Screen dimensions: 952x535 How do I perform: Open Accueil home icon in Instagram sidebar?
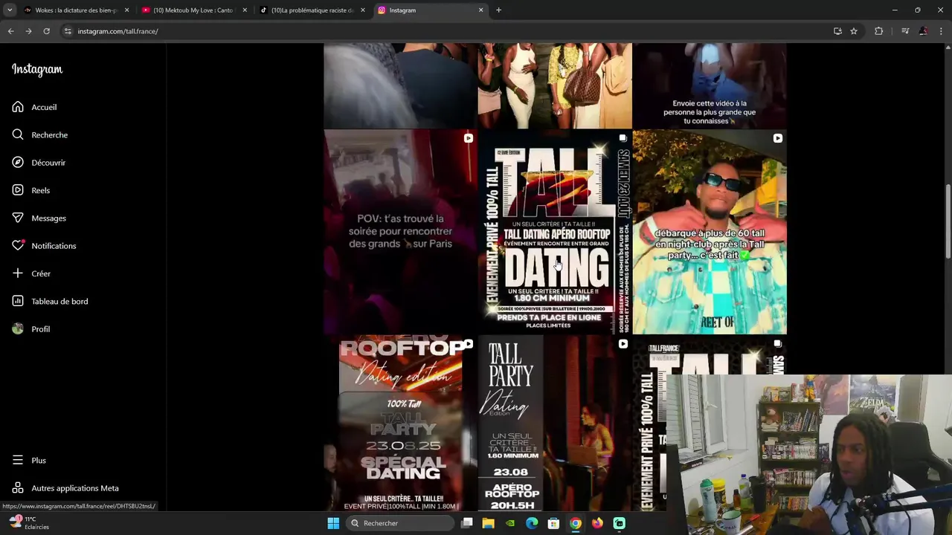tap(18, 107)
